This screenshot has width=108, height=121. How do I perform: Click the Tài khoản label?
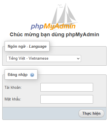pyautogui.click(x=13, y=87)
